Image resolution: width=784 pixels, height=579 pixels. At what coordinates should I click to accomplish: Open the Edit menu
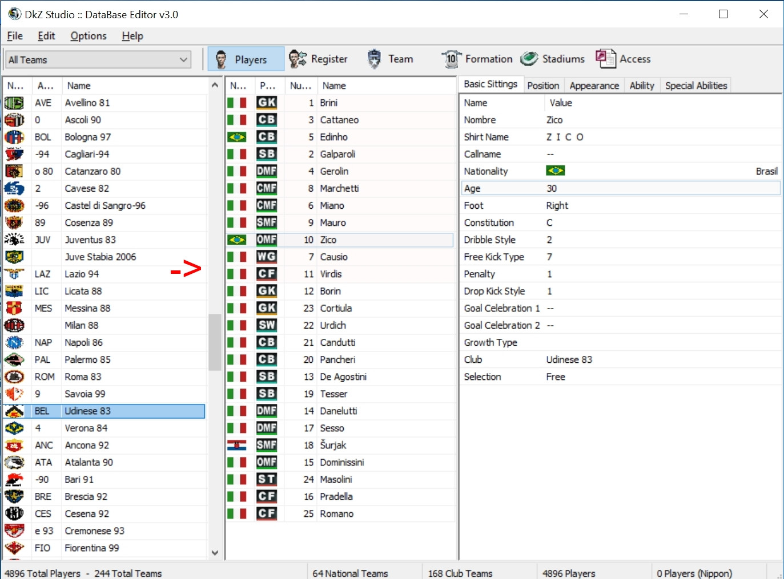46,36
